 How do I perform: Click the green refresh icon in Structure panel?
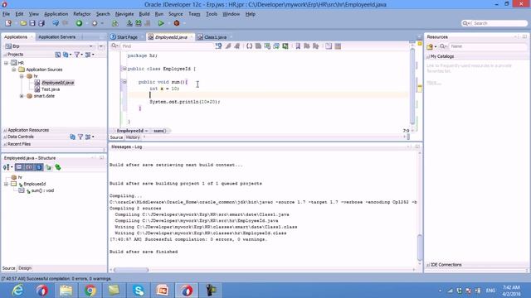[58, 167]
